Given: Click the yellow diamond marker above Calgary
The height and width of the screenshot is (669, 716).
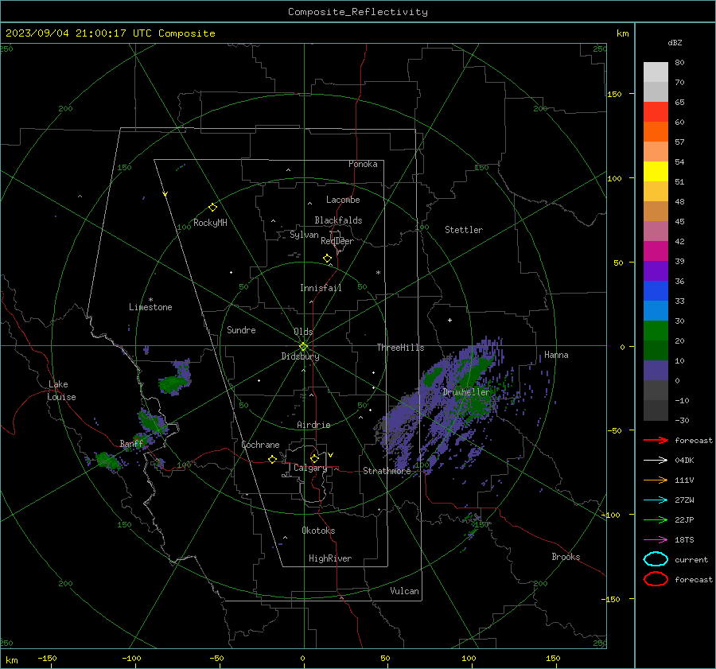Looking at the screenshot, I should pos(314,458).
